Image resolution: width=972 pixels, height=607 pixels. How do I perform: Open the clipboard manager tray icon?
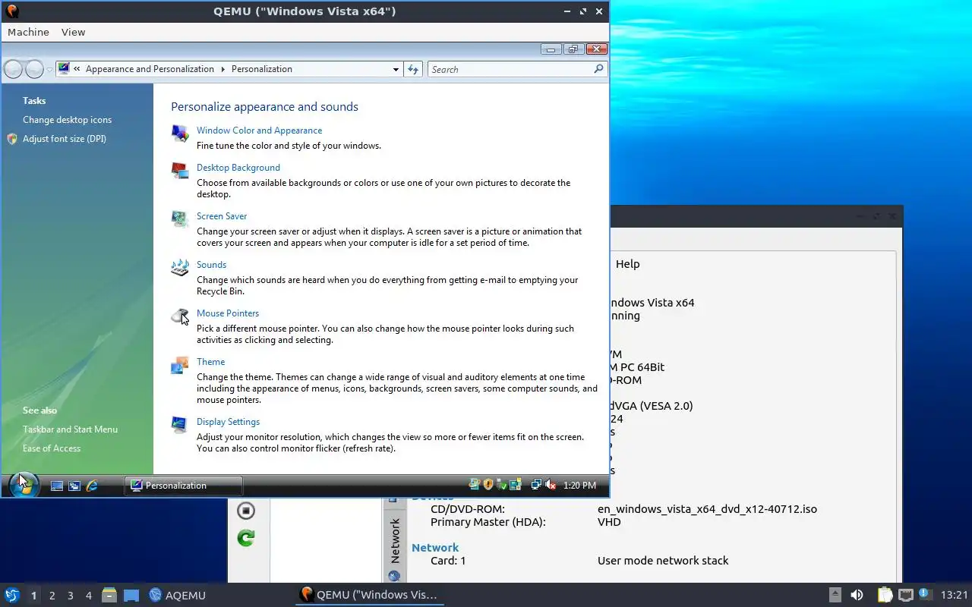click(x=885, y=595)
